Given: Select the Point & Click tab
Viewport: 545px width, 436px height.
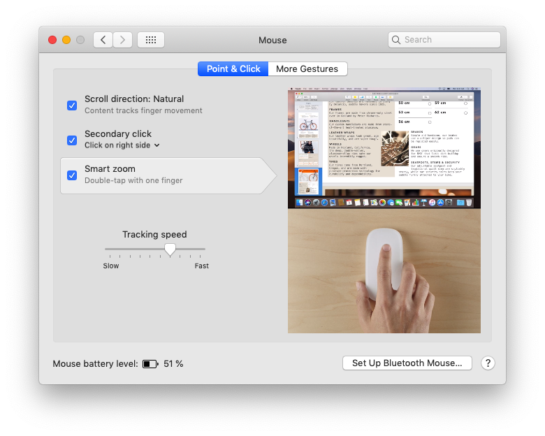Looking at the screenshot, I should tap(233, 69).
